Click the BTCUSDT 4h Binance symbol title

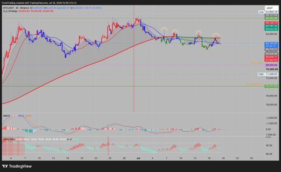click(x=16, y=8)
